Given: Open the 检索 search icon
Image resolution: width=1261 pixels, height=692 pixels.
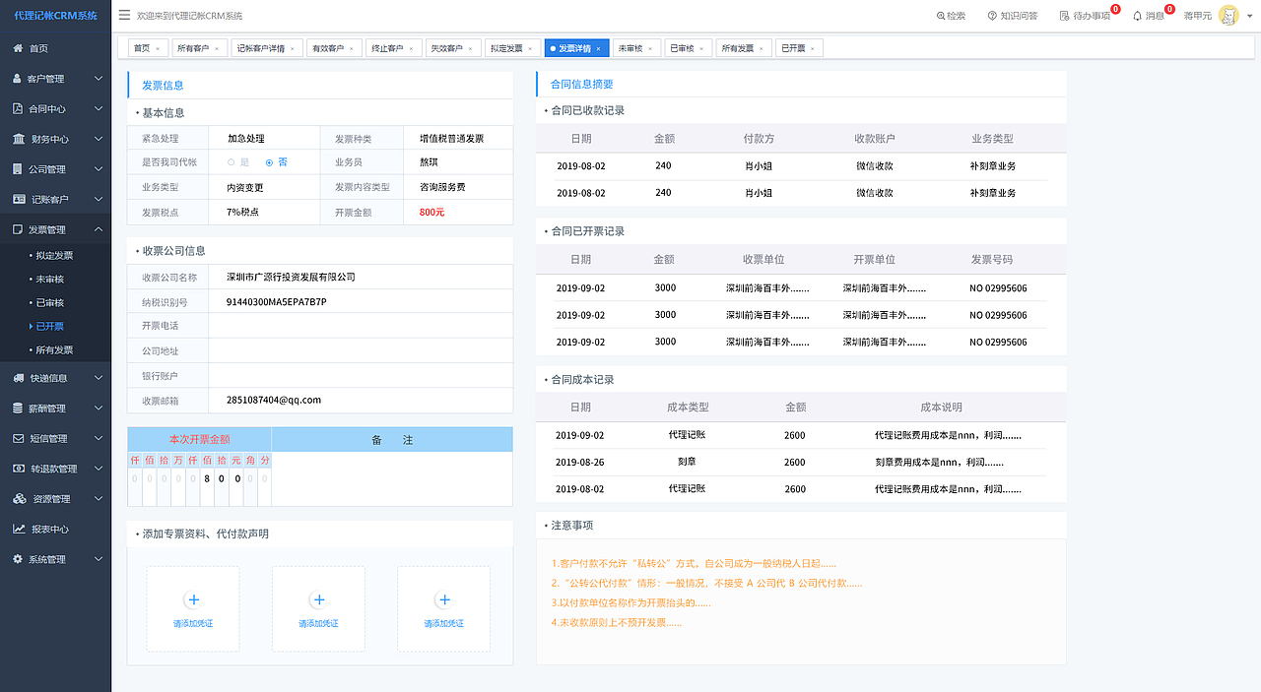Looking at the screenshot, I should pos(950,16).
